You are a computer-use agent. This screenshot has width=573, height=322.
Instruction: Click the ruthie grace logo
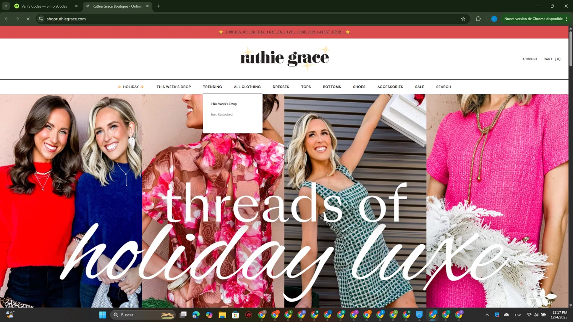285,58
